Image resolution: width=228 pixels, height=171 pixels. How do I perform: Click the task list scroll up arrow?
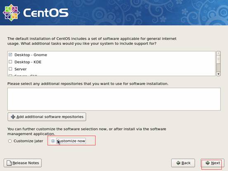click(x=218, y=53)
